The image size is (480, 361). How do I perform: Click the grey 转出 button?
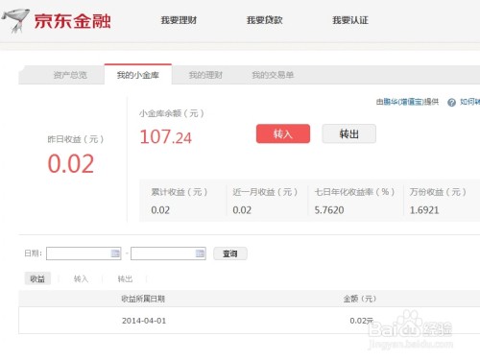click(348, 133)
